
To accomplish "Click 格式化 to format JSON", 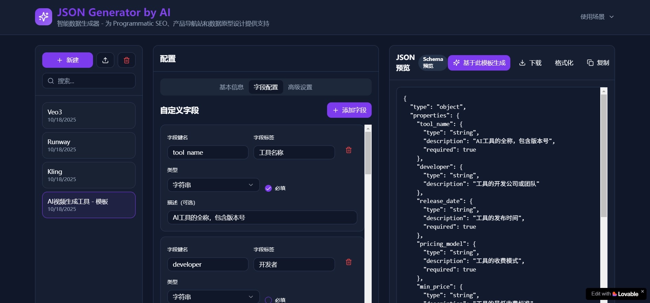I will [564, 63].
